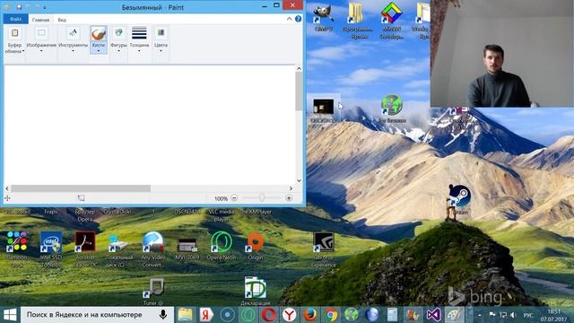The image size is (574, 323).
Task: Select the GeForce Experience desktop icon
Action: pyautogui.click(x=323, y=249)
